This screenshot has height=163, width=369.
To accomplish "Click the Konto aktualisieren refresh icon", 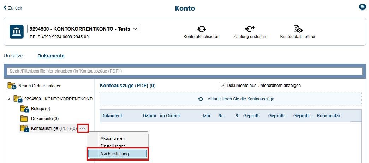I will click(201, 29).
